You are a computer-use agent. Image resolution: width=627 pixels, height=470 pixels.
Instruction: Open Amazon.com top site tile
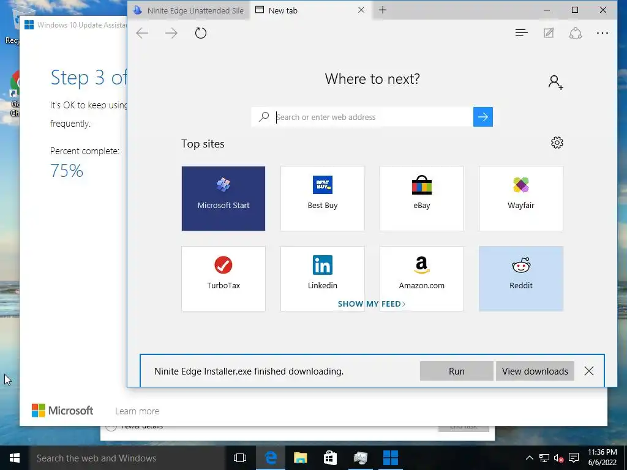pyautogui.click(x=421, y=278)
